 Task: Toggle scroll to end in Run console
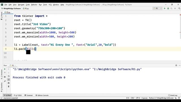pyautogui.click(x=8, y=79)
